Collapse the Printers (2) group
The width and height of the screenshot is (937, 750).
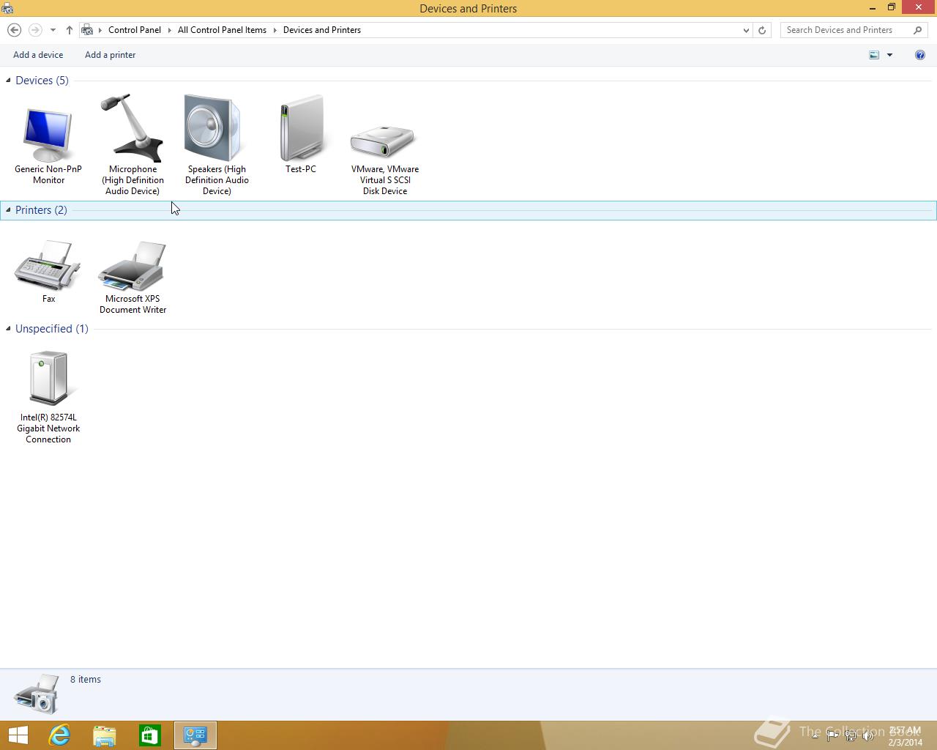(x=8, y=209)
